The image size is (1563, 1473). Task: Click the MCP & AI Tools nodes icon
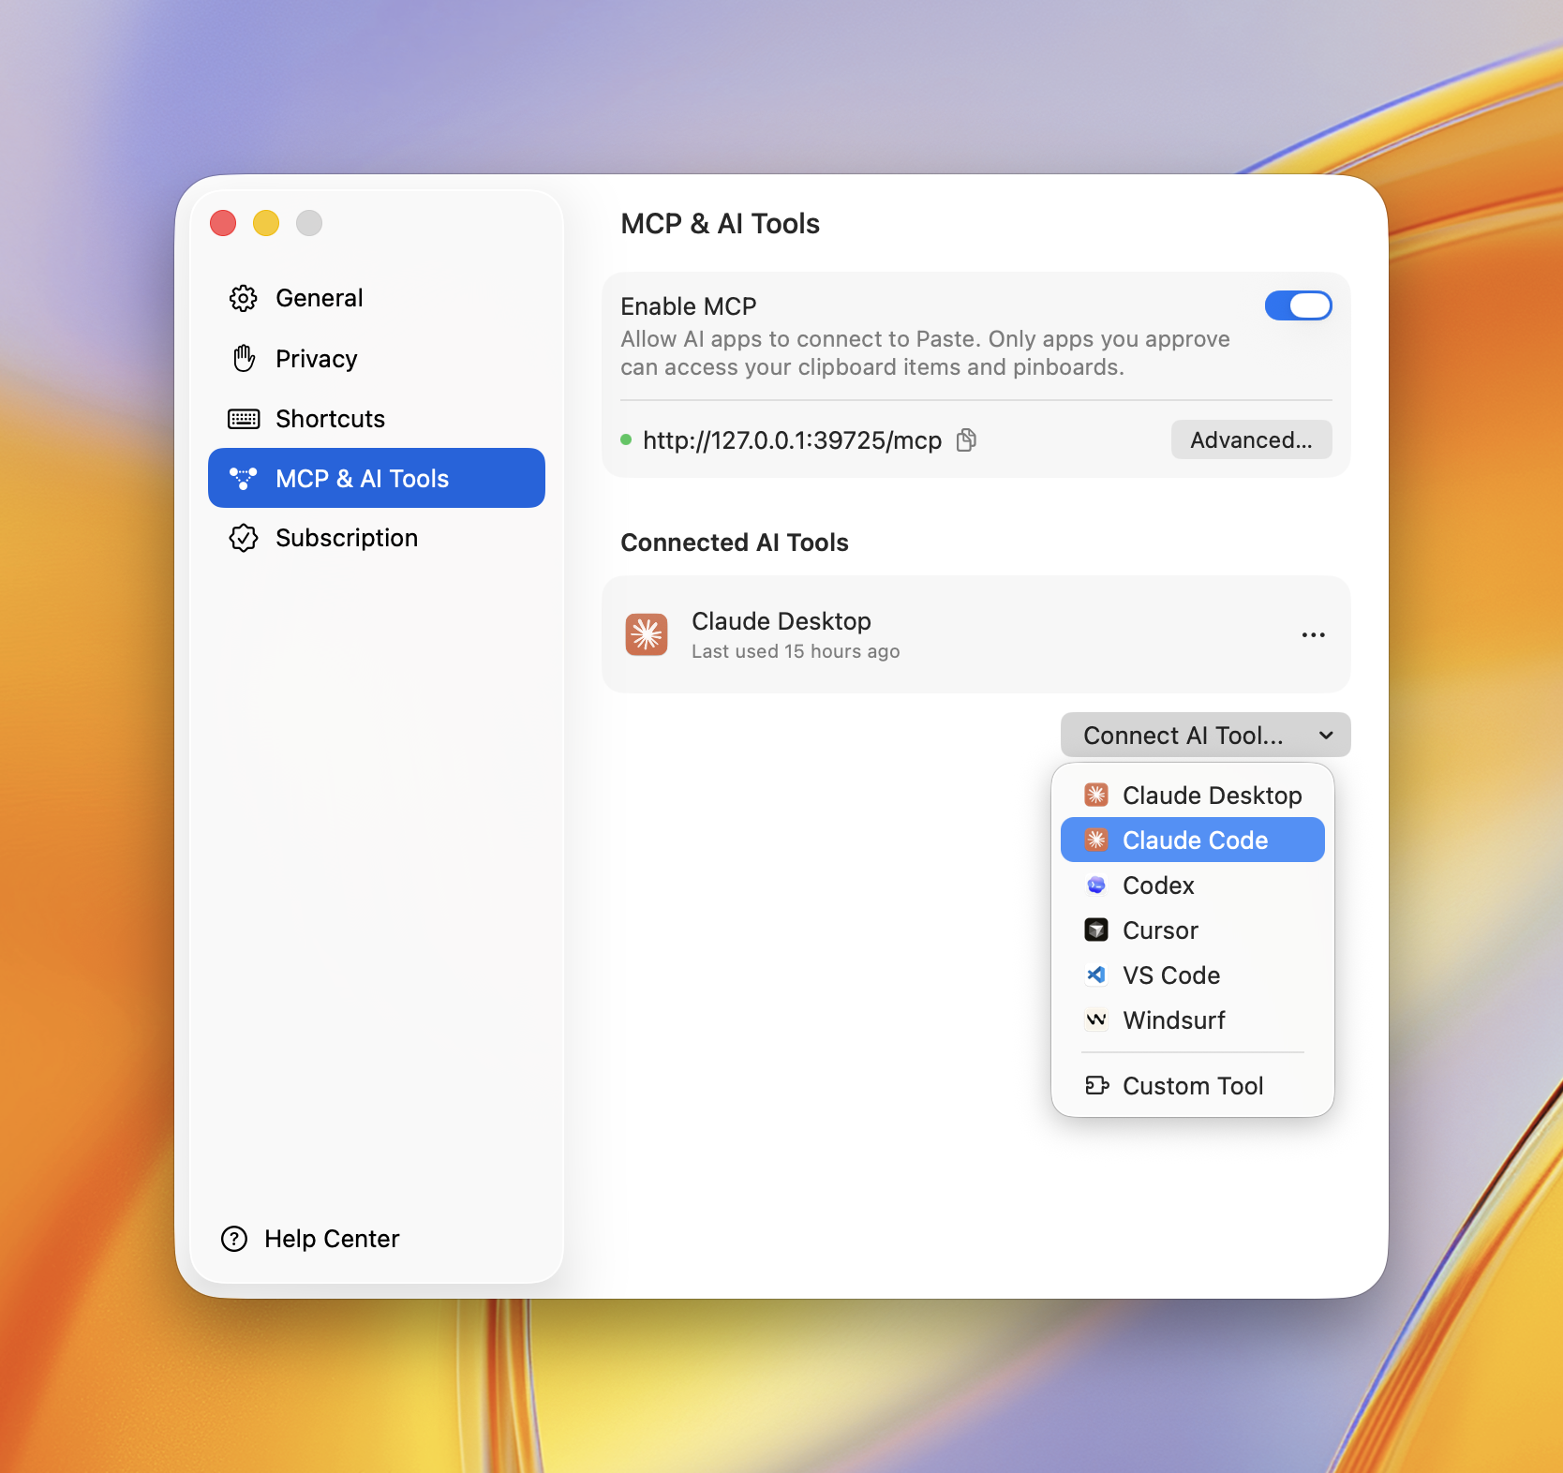click(x=244, y=478)
